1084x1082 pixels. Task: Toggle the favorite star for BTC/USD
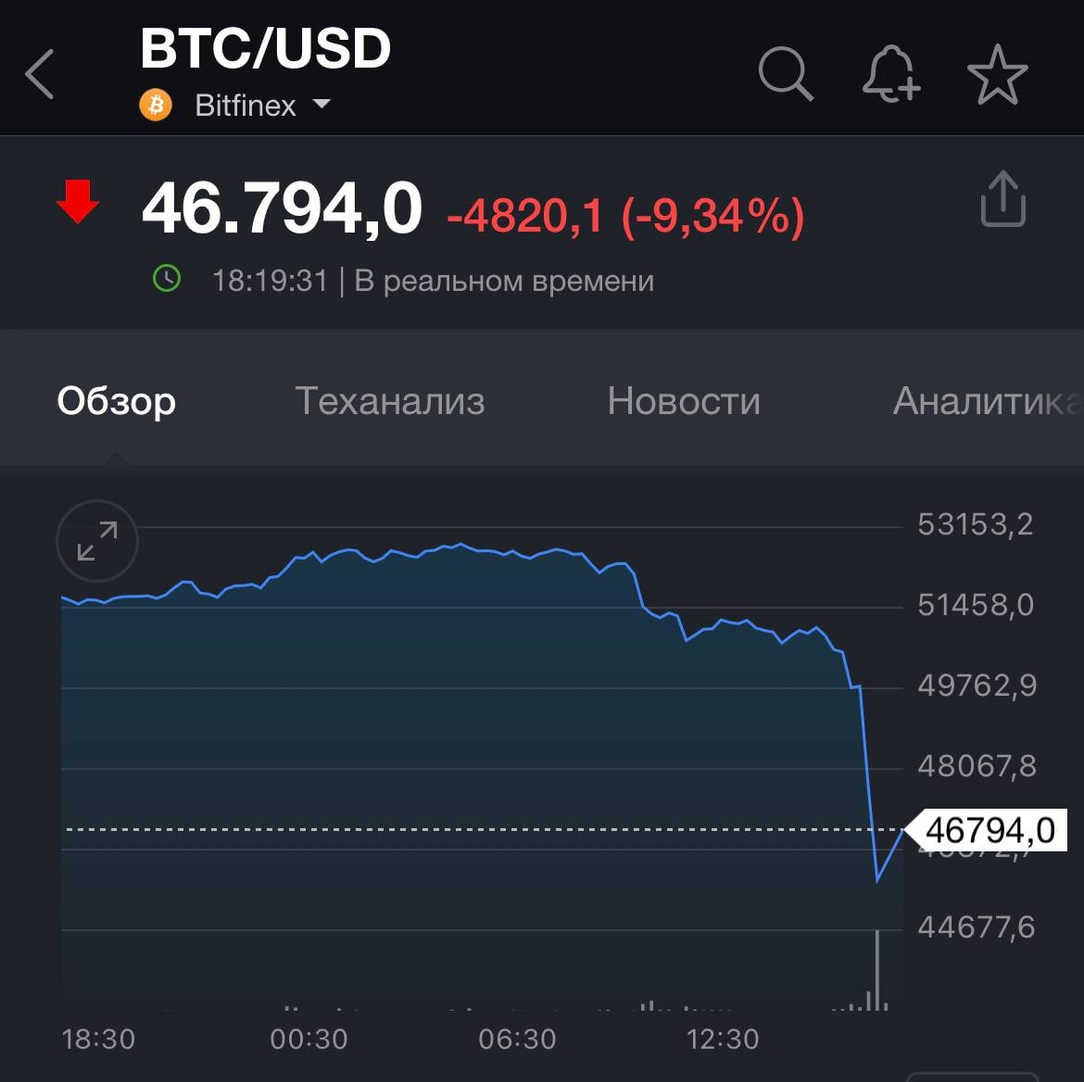(997, 74)
